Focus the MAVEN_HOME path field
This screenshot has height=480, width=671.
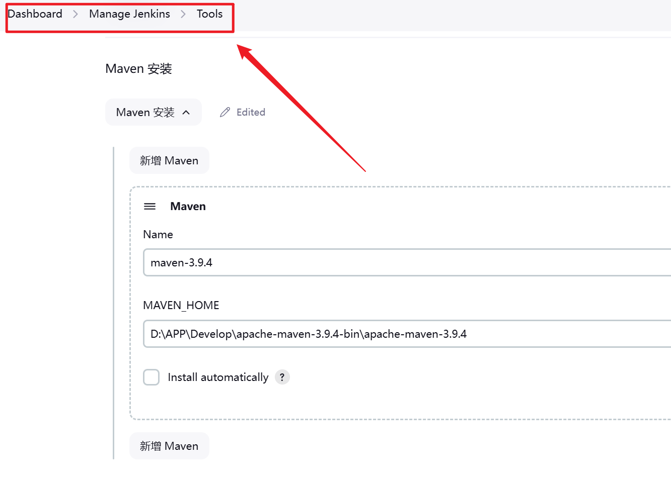407,334
